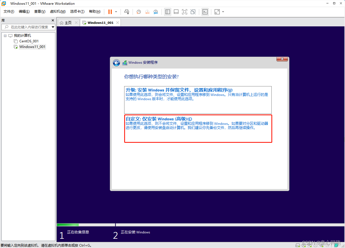This screenshot has height=248, width=345.
Task: Take a snapshot using the snapshot icon
Action: pyautogui.click(x=138, y=12)
